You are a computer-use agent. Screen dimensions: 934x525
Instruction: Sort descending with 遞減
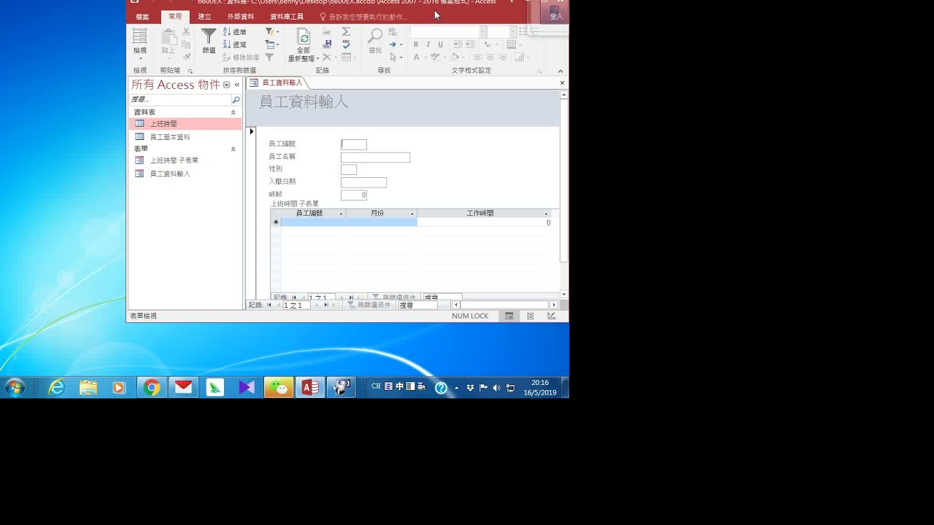tap(235, 44)
